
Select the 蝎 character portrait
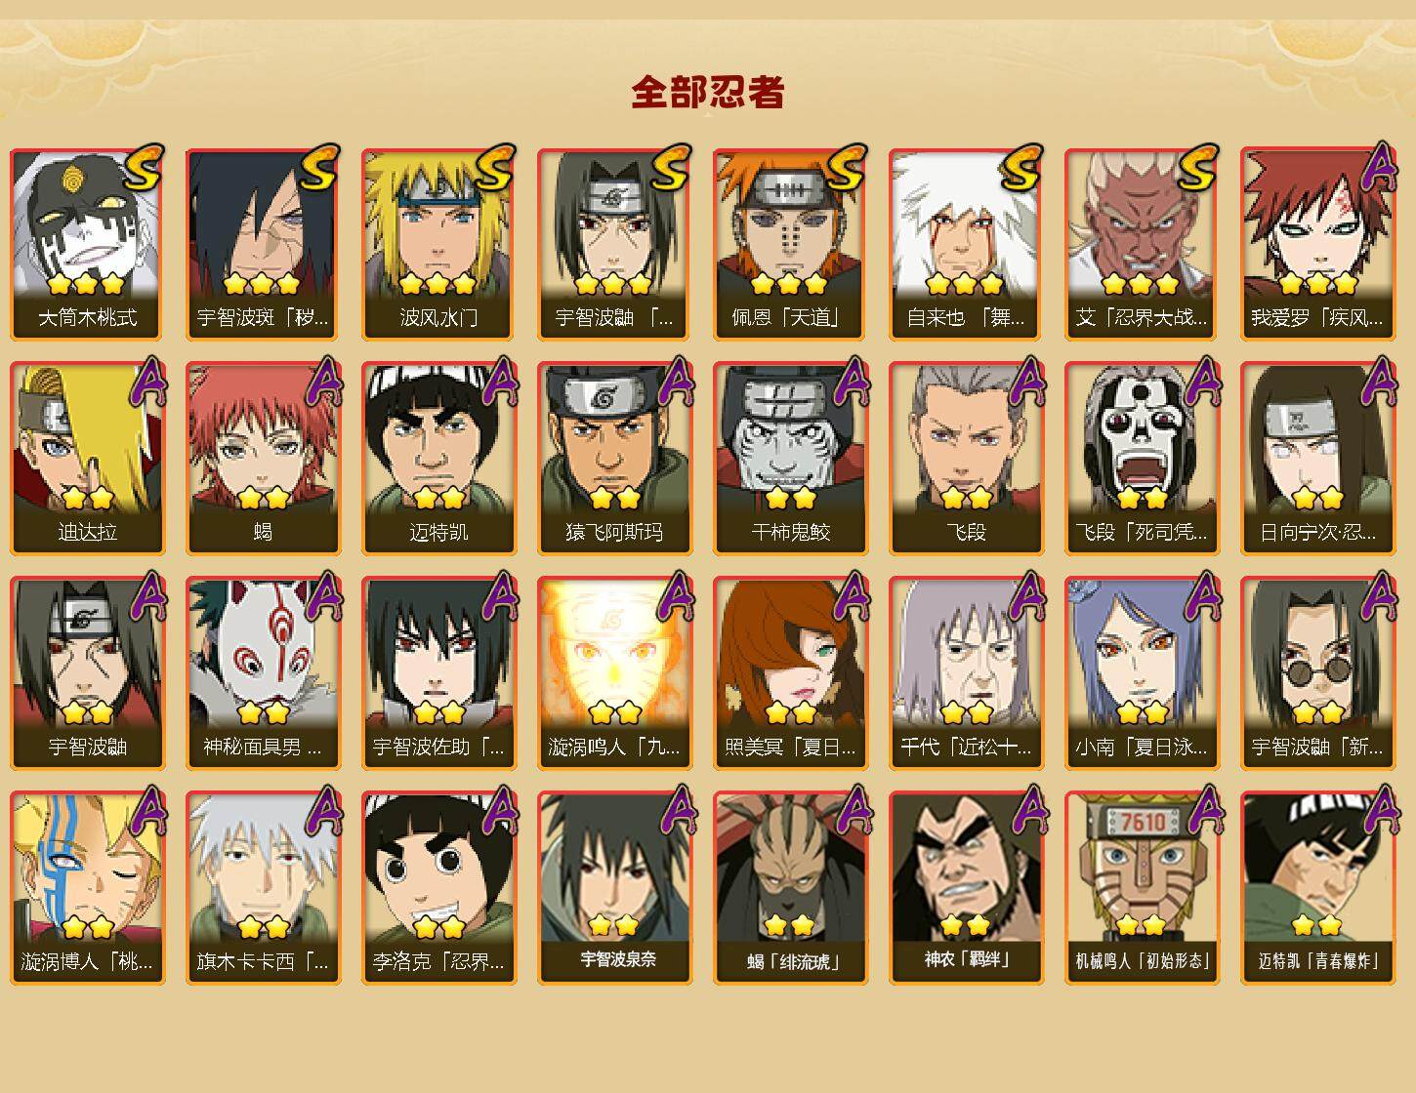coord(264,459)
